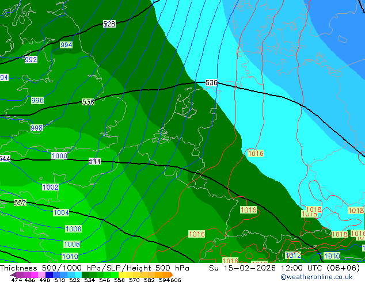Click the purple arrow at the legend start
Image resolution: width=365 pixels, height=282 pixels.
pos(13,275)
